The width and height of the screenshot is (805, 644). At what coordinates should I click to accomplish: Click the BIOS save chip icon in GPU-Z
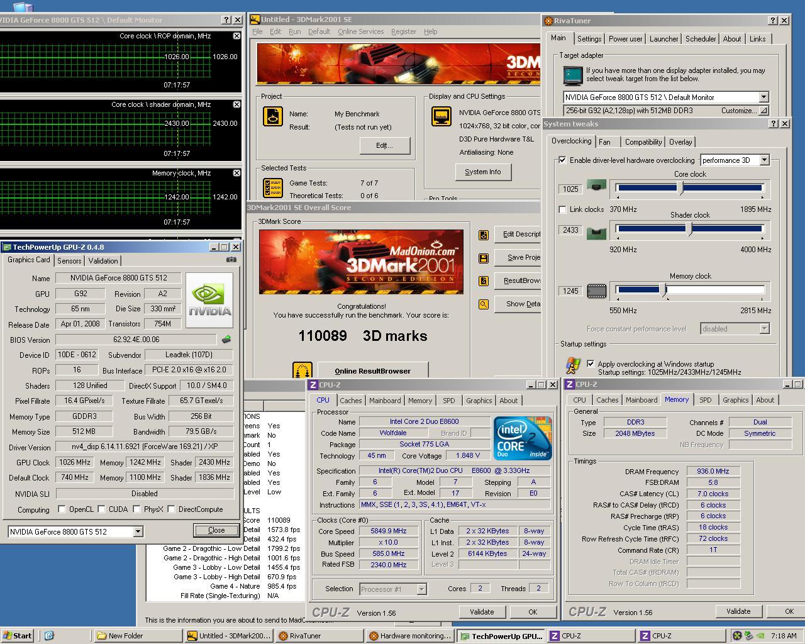[226, 340]
